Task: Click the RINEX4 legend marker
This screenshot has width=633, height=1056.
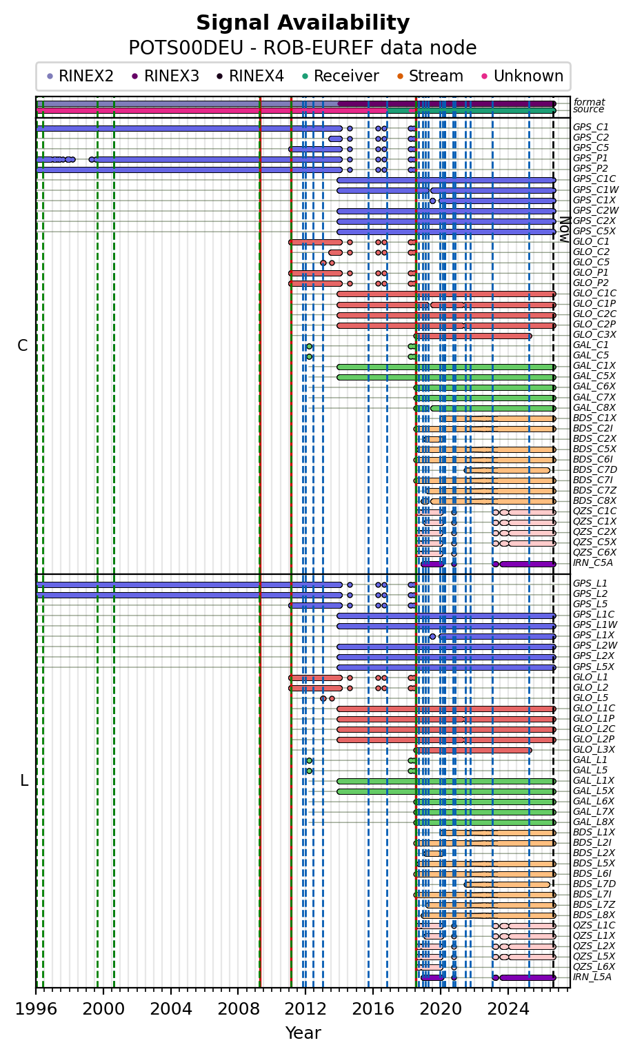Action: pos(220,77)
